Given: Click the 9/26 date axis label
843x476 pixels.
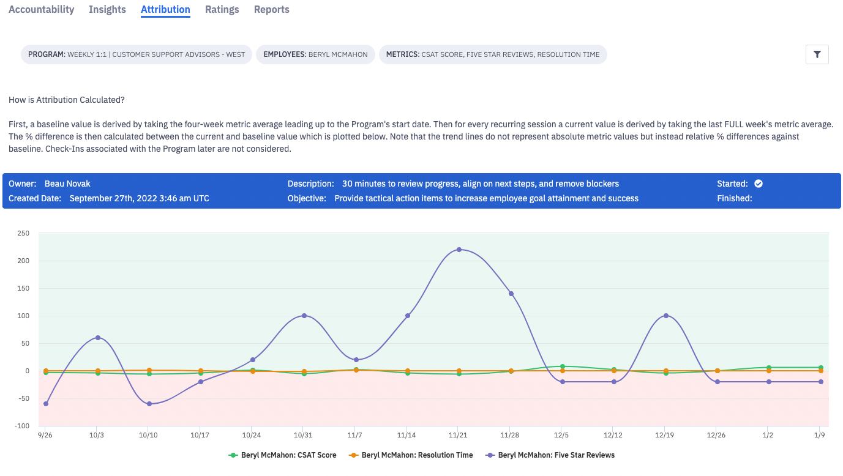Looking at the screenshot, I should point(44,435).
